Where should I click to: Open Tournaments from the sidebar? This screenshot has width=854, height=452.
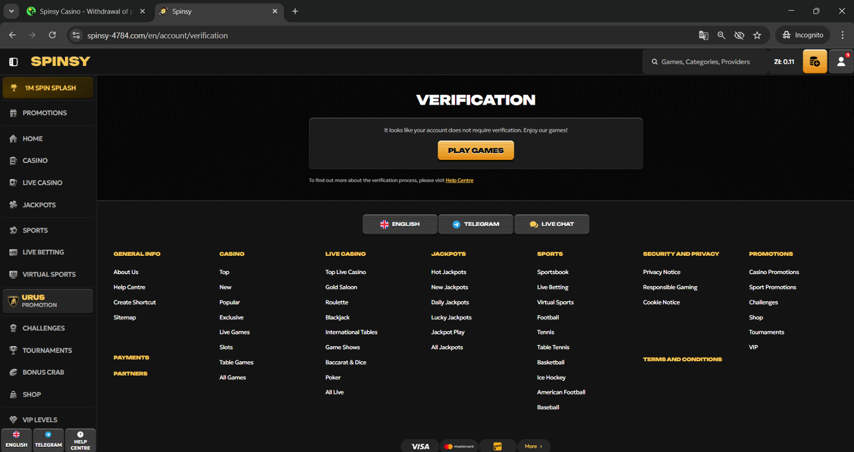(47, 350)
